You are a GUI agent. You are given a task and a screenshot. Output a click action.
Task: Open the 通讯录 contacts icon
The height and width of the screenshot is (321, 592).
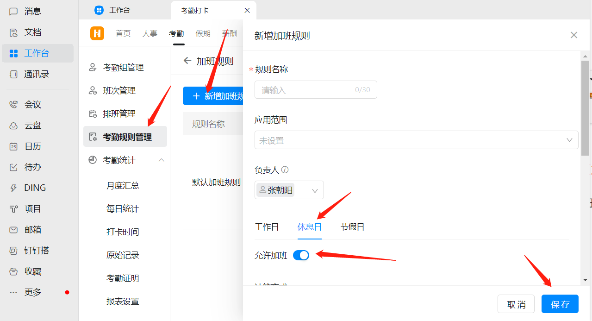(x=14, y=74)
